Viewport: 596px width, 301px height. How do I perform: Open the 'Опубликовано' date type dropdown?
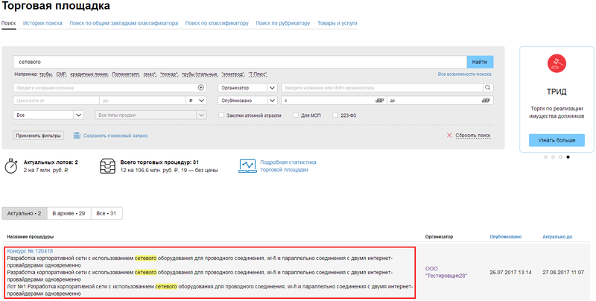[272, 101]
